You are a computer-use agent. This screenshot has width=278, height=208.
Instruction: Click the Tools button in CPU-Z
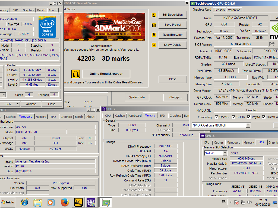click(x=8, y=104)
